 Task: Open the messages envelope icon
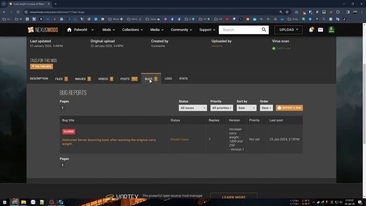[x=320, y=30]
